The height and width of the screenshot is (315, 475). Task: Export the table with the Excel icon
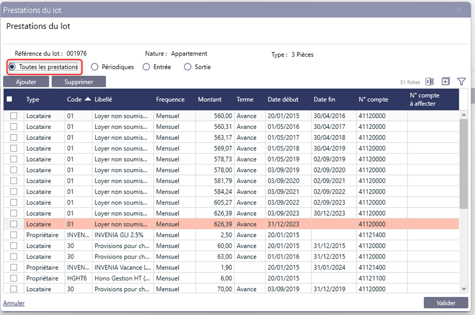coord(430,82)
